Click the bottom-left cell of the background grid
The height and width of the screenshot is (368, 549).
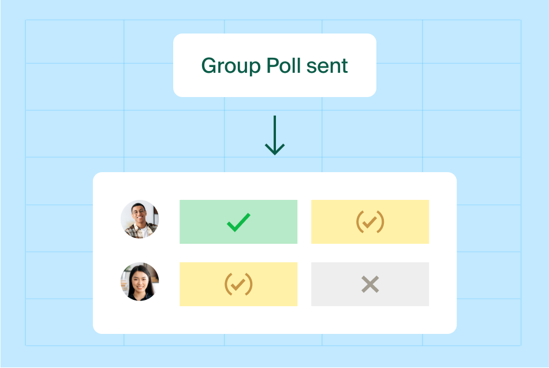point(74,322)
